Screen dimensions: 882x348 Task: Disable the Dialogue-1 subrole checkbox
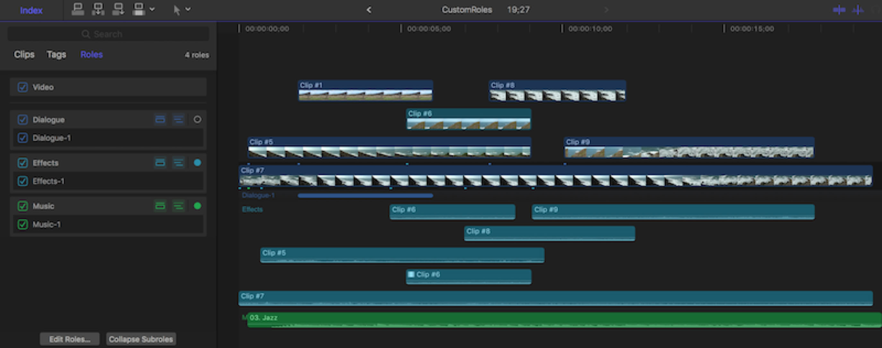[22, 138]
